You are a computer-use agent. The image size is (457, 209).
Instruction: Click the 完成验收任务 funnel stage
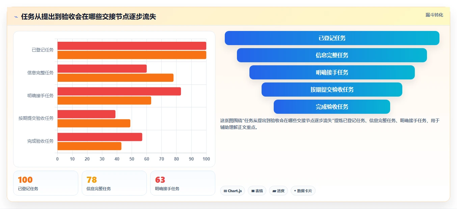click(x=332, y=107)
